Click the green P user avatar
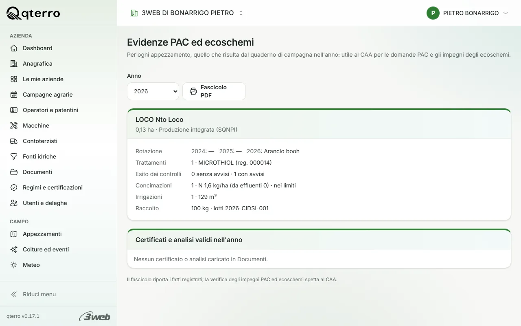This screenshot has height=326, width=521. click(x=433, y=13)
